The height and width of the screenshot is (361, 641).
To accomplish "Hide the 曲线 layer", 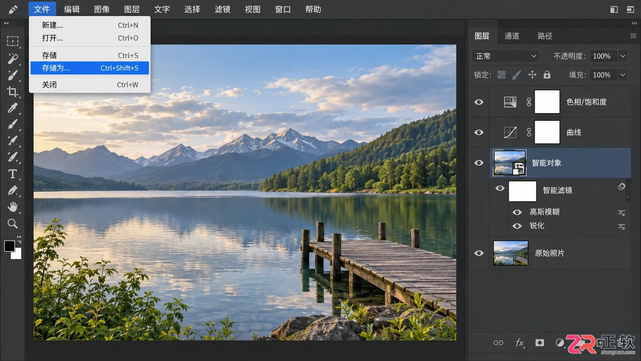I will point(479,132).
